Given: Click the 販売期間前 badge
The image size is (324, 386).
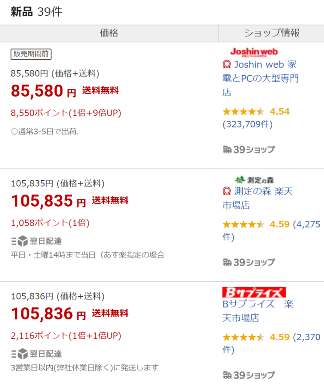Looking at the screenshot, I should 31,54.
